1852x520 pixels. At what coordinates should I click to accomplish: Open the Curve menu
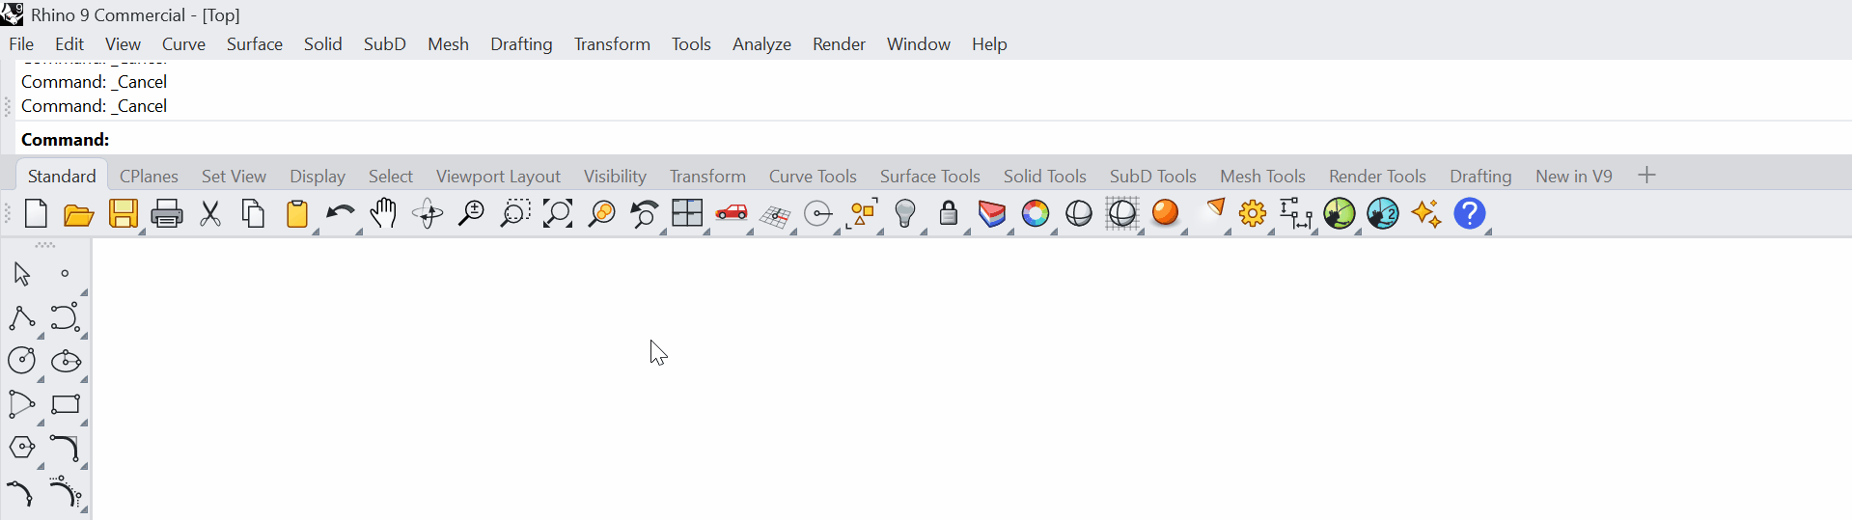pos(183,44)
